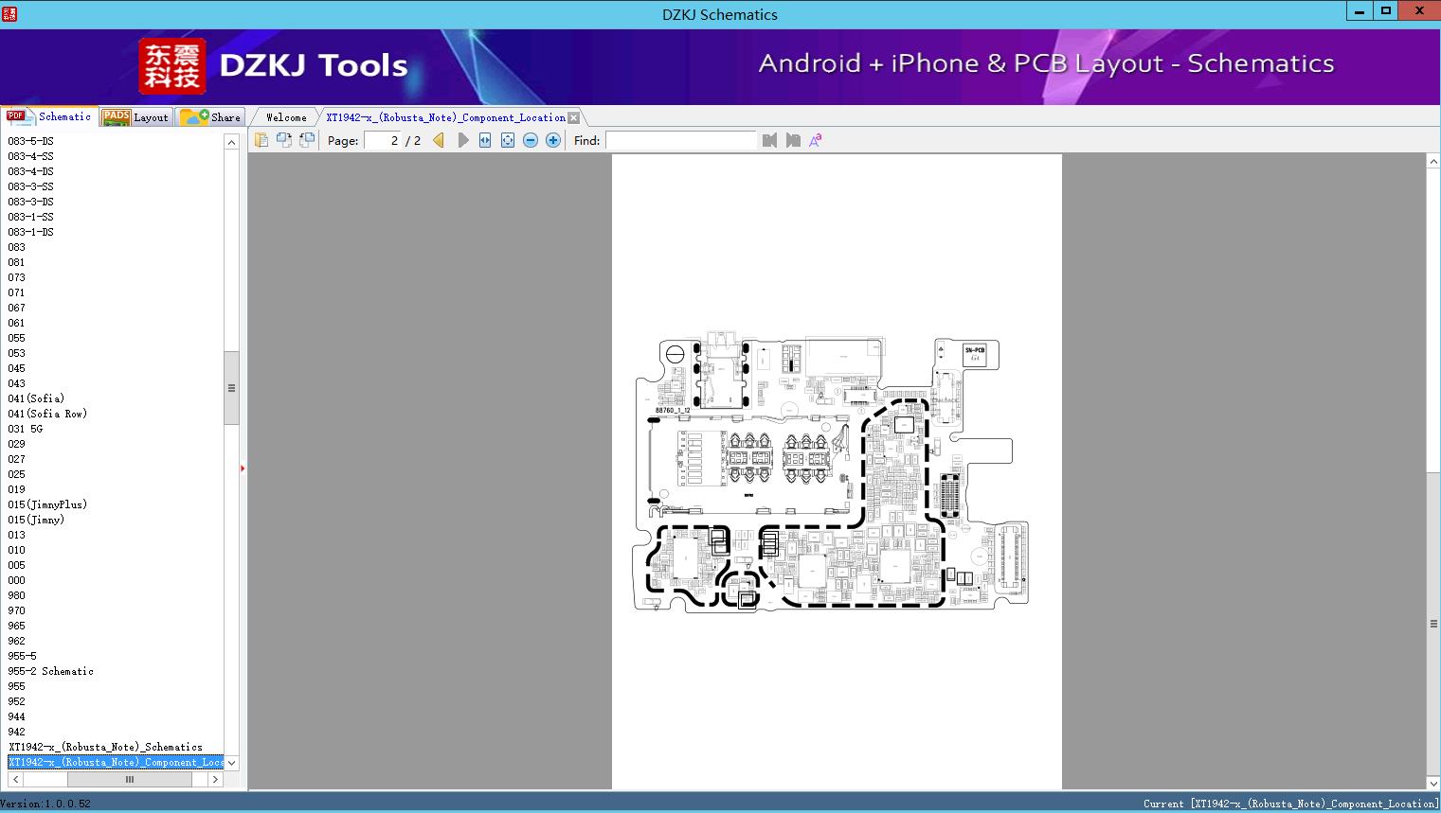Open the 083-1-SS list item
This screenshot has width=1441, height=813.
(x=30, y=217)
